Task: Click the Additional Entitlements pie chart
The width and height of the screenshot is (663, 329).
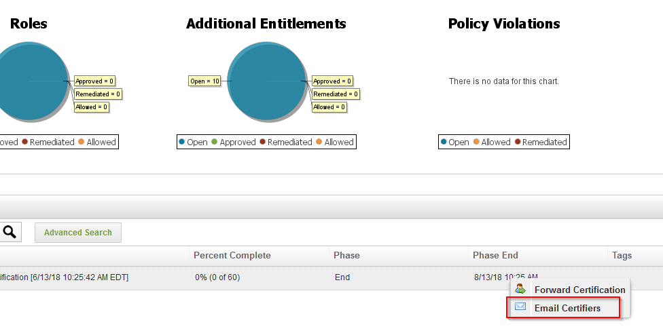Action: point(267,81)
